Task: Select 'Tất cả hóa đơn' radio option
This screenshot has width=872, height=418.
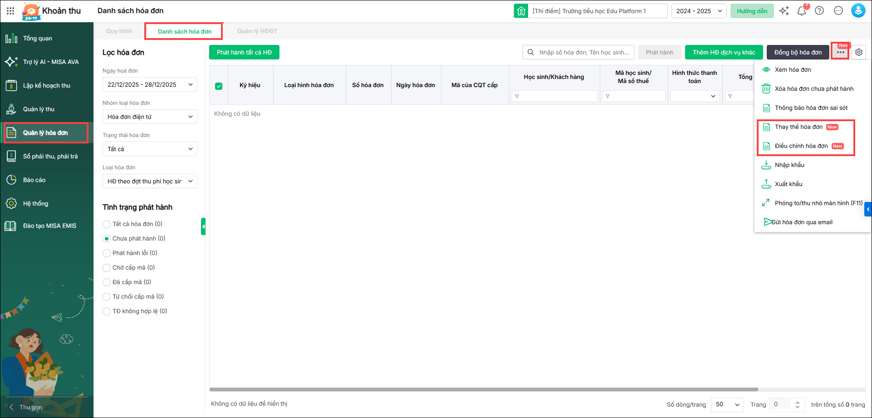Action: pyautogui.click(x=107, y=224)
